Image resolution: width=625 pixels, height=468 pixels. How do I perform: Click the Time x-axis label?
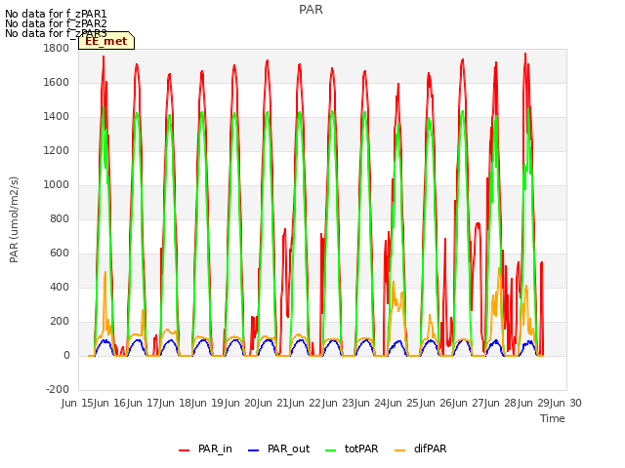(553, 418)
